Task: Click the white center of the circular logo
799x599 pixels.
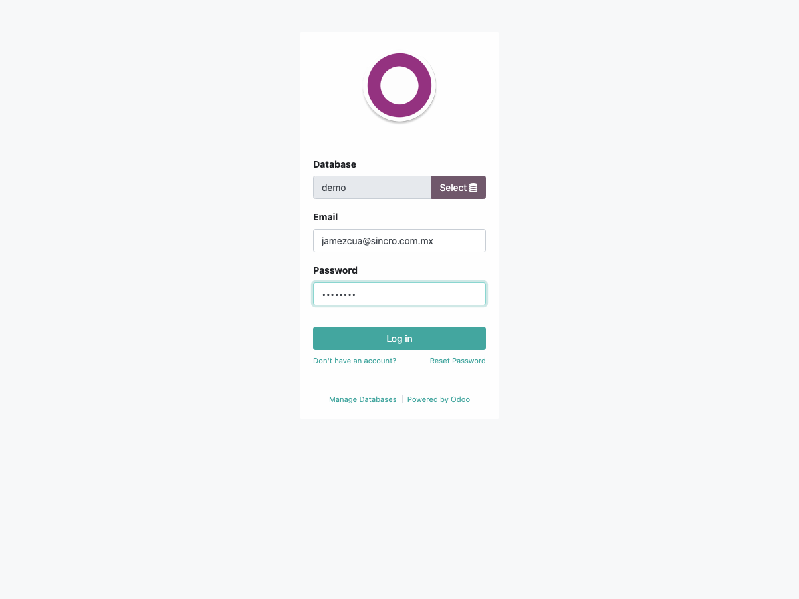Action: click(x=400, y=85)
